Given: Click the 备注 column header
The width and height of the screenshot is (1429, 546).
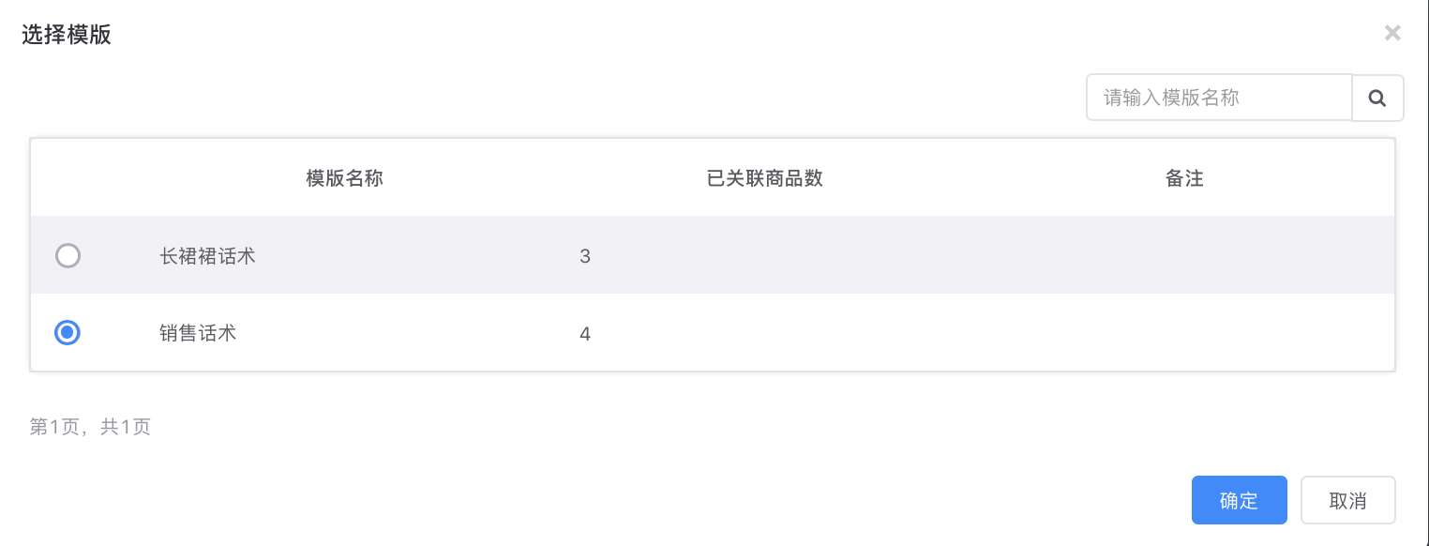Looking at the screenshot, I should (x=1184, y=178).
